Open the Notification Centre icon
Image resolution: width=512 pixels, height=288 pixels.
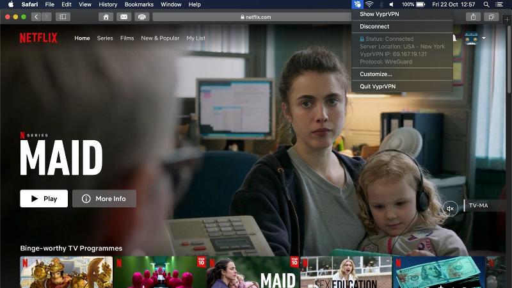point(499,4)
